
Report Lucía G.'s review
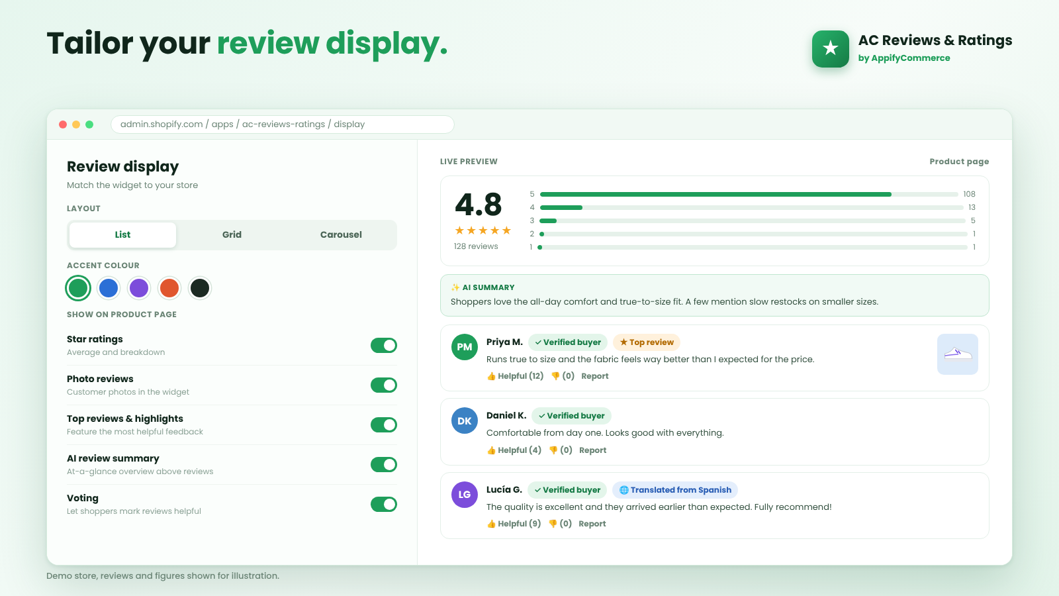592,524
